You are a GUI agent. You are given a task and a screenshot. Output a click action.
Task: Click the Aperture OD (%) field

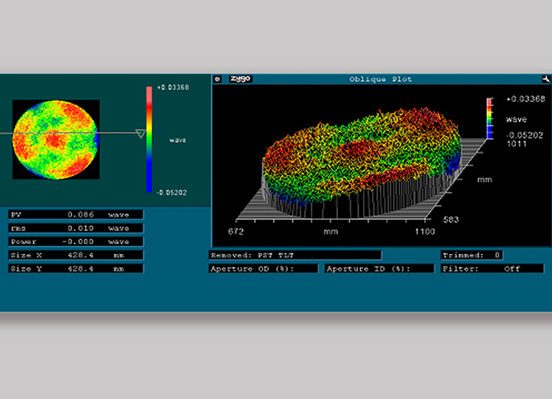coord(263,269)
